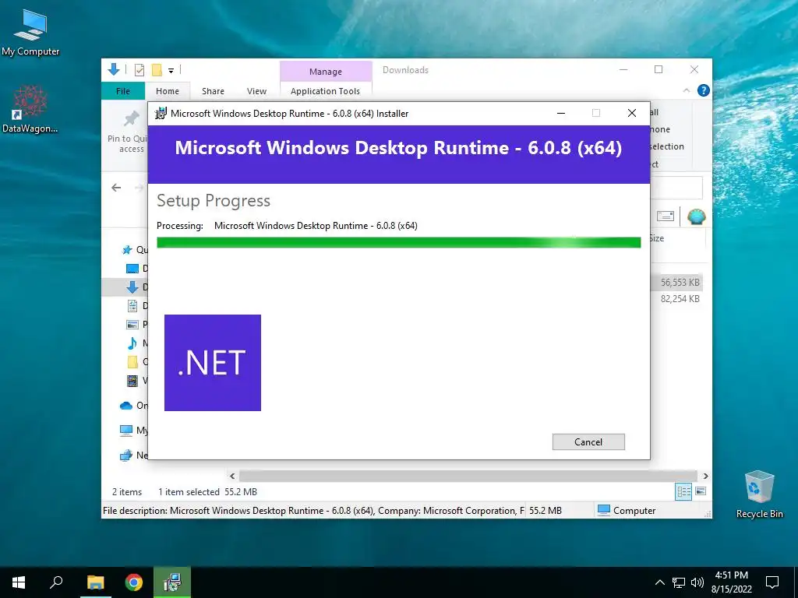This screenshot has width=798, height=598.
Task: Click the scroll left arrow
Action: (232, 476)
